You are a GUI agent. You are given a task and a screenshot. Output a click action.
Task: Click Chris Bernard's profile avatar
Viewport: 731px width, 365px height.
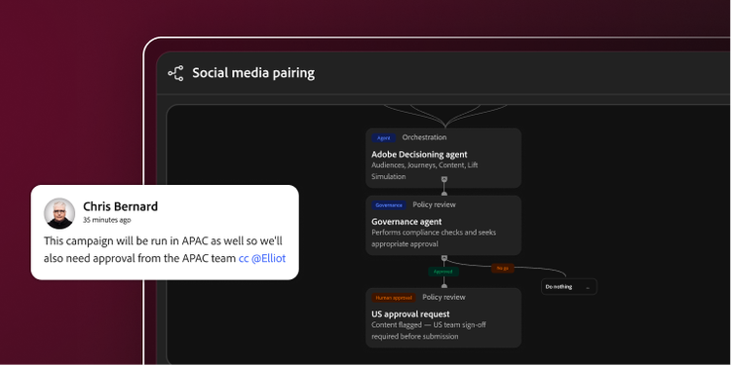(59, 214)
